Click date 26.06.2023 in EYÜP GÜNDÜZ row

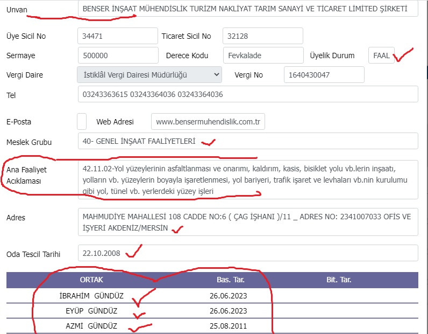pyautogui.click(x=228, y=311)
